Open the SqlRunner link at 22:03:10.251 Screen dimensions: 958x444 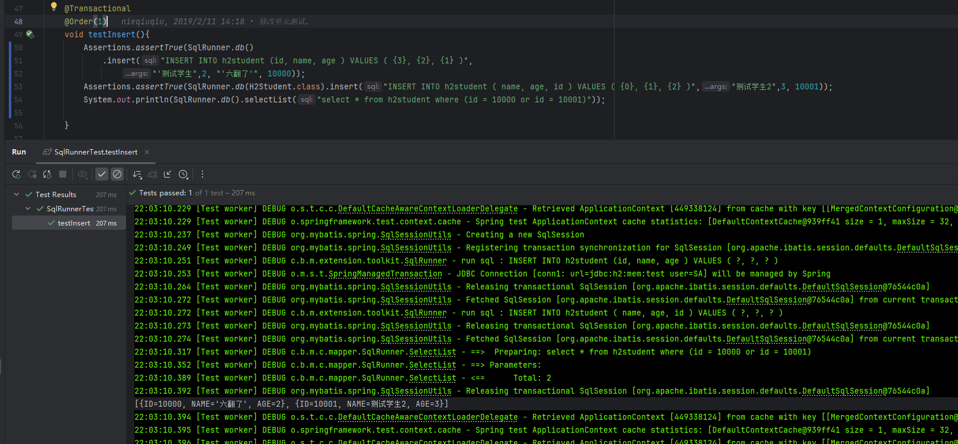click(425, 260)
